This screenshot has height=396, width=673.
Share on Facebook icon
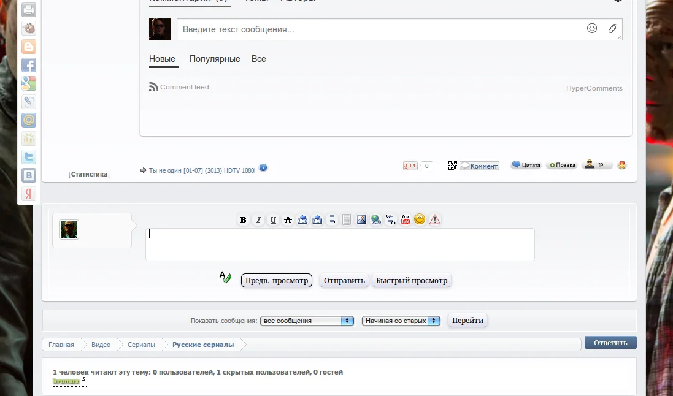pyautogui.click(x=29, y=65)
